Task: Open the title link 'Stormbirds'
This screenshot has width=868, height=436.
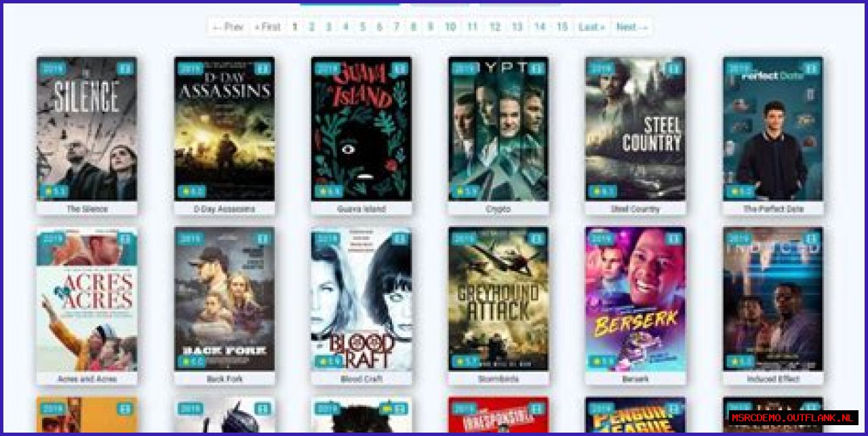Action: (498, 379)
